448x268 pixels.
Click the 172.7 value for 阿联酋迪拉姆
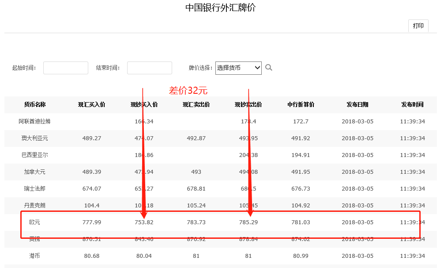tap(301, 122)
